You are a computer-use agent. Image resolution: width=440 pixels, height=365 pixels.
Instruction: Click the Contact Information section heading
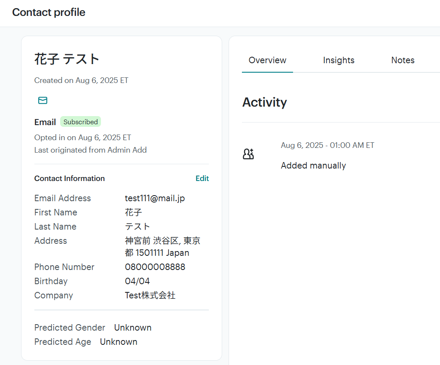(69, 178)
